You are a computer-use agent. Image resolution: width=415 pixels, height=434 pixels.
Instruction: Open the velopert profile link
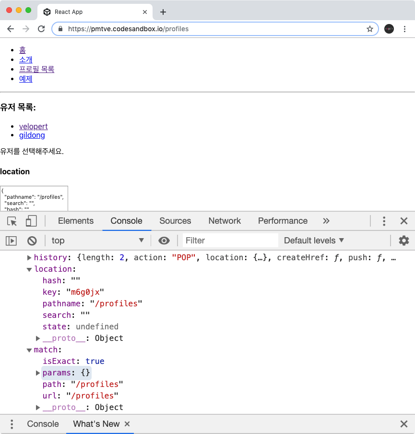pyautogui.click(x=34, y=126)
